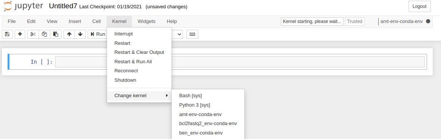Choose Restart & Clear Output
Screen dimensions: 441x139
coord(139,52)
